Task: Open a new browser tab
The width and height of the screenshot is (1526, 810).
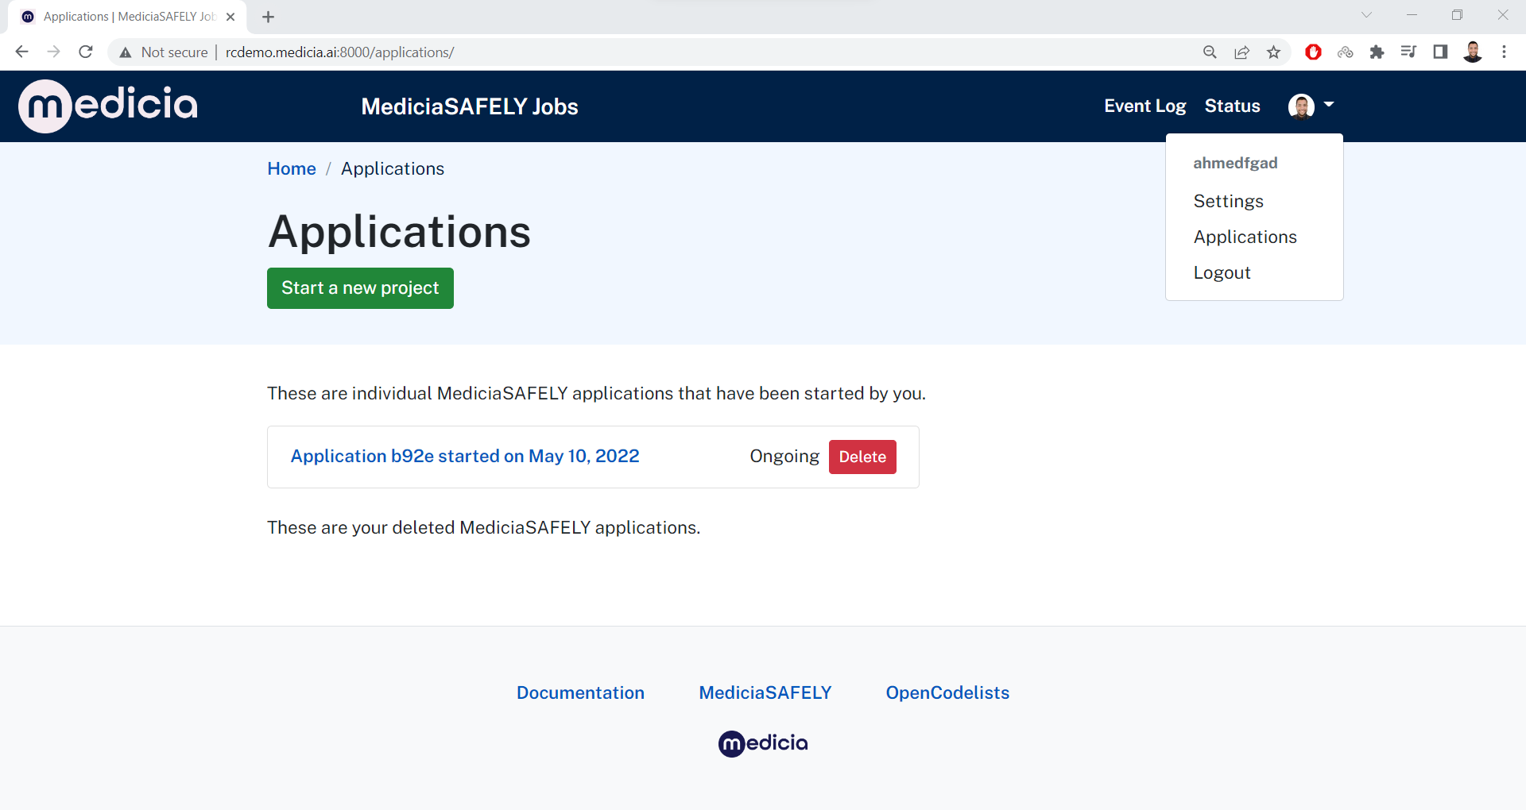Action: coord(268,17)
